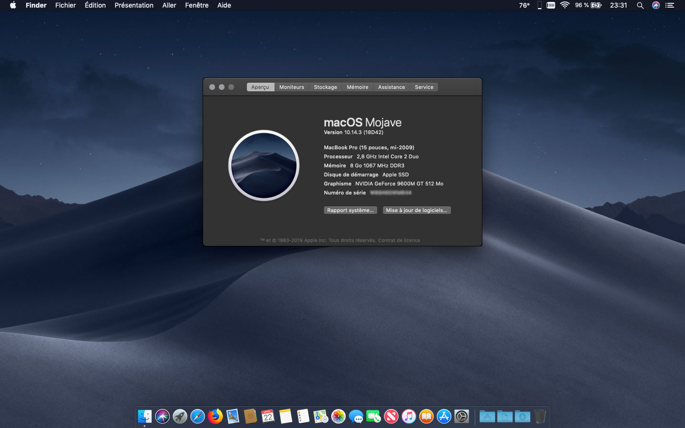Open Notification Center list icon
This screenshot has height=428, width=685.
[x=670, y=5]
